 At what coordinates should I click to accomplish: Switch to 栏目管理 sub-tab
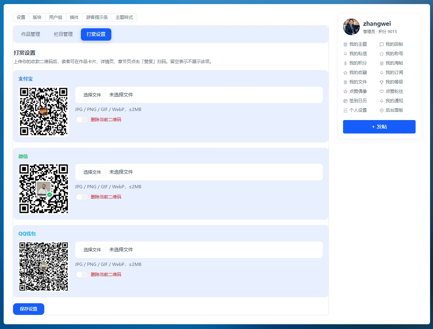pyautogui.click(x=63, y=34)
